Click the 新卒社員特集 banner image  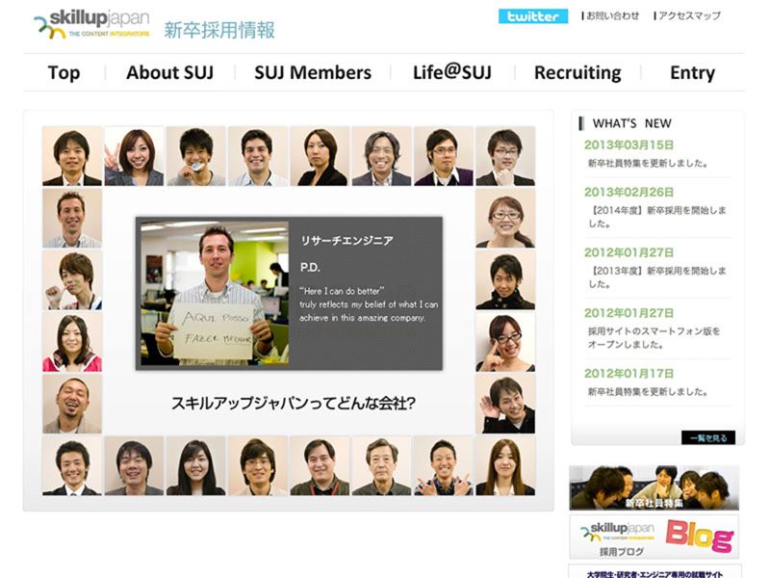[x=654, y=487]
